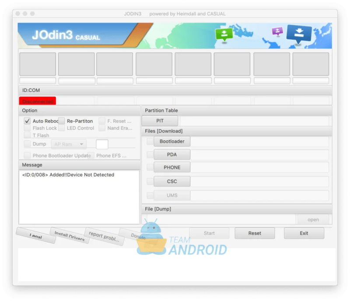Enable the Nand Erase checkbox
This screenshot has width=350, height=301.
102,128
